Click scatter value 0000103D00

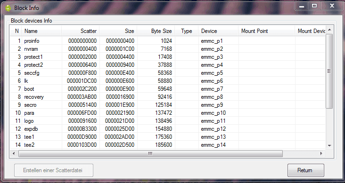pyautogui.click(x=82, y=145)
